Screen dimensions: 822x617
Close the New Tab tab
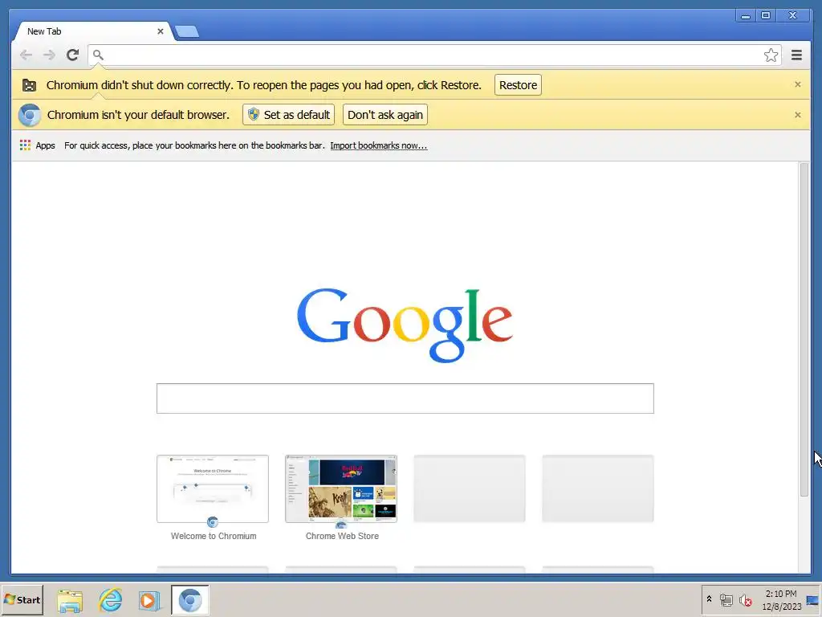(x=161, y=31)
